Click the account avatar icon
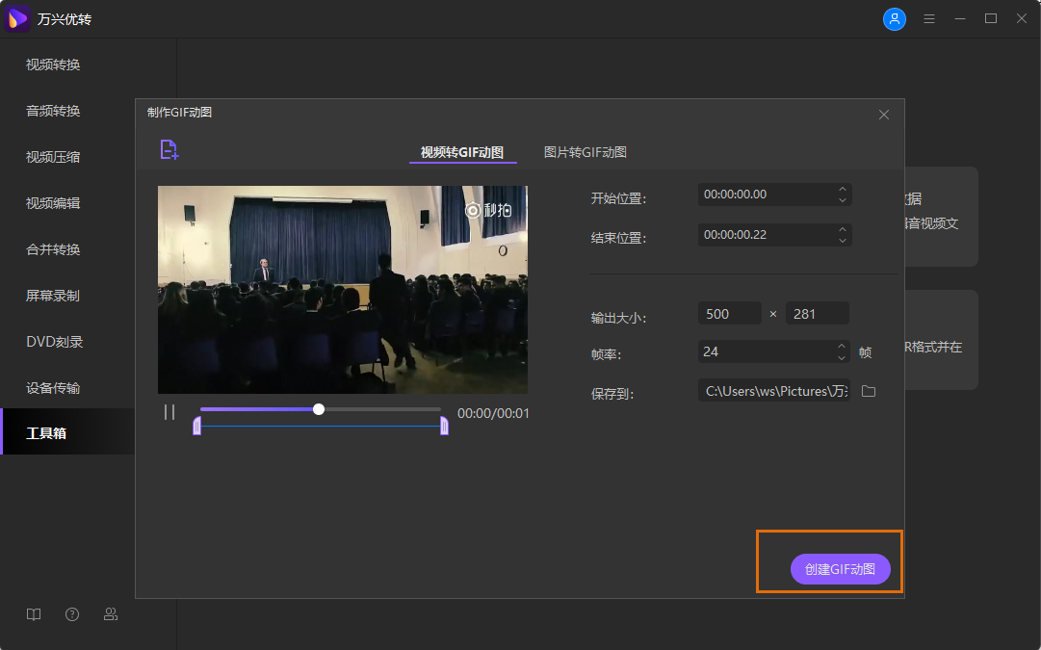 pyautogui.click(x=895, y=18)
